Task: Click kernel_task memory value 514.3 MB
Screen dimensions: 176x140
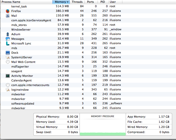Action: pyautogui.click(x=62, y=6)
